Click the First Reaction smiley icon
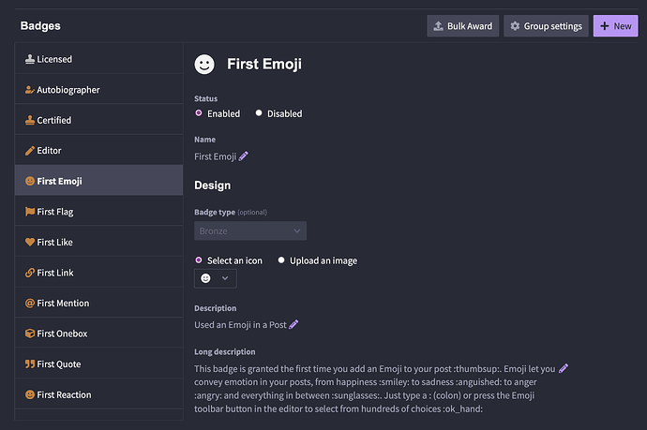 [x=30, y=394]
